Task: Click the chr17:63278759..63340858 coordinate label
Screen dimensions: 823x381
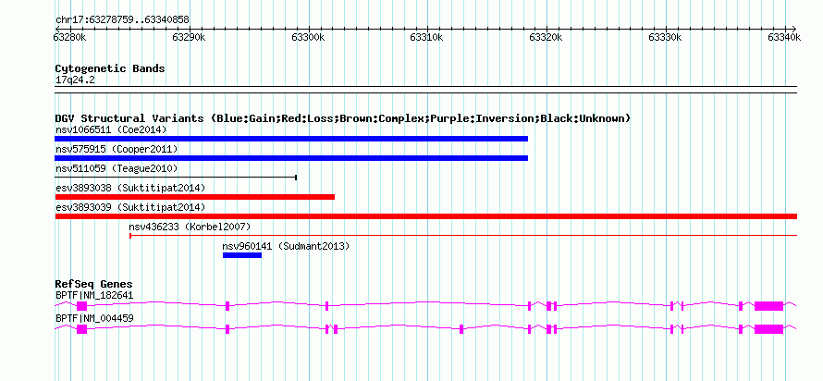Action: pyautogui.click(x=122, y=20)
